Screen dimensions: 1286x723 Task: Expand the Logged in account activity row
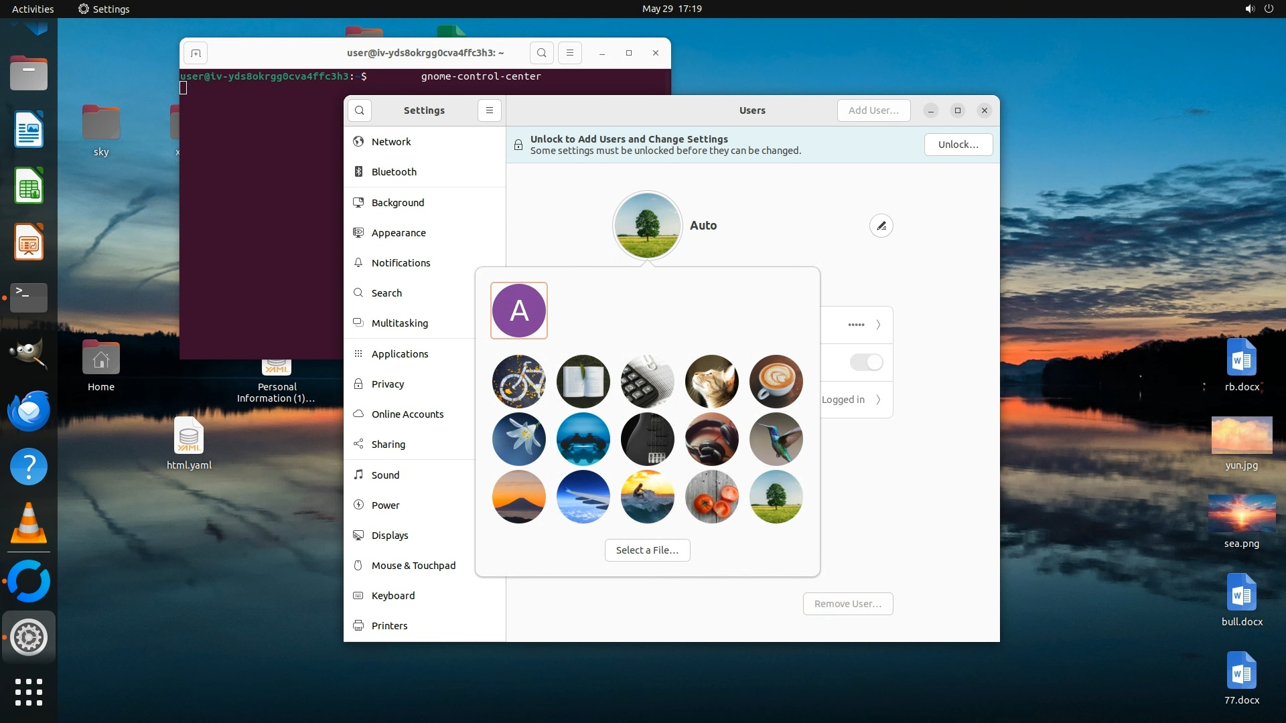[878, 400]
